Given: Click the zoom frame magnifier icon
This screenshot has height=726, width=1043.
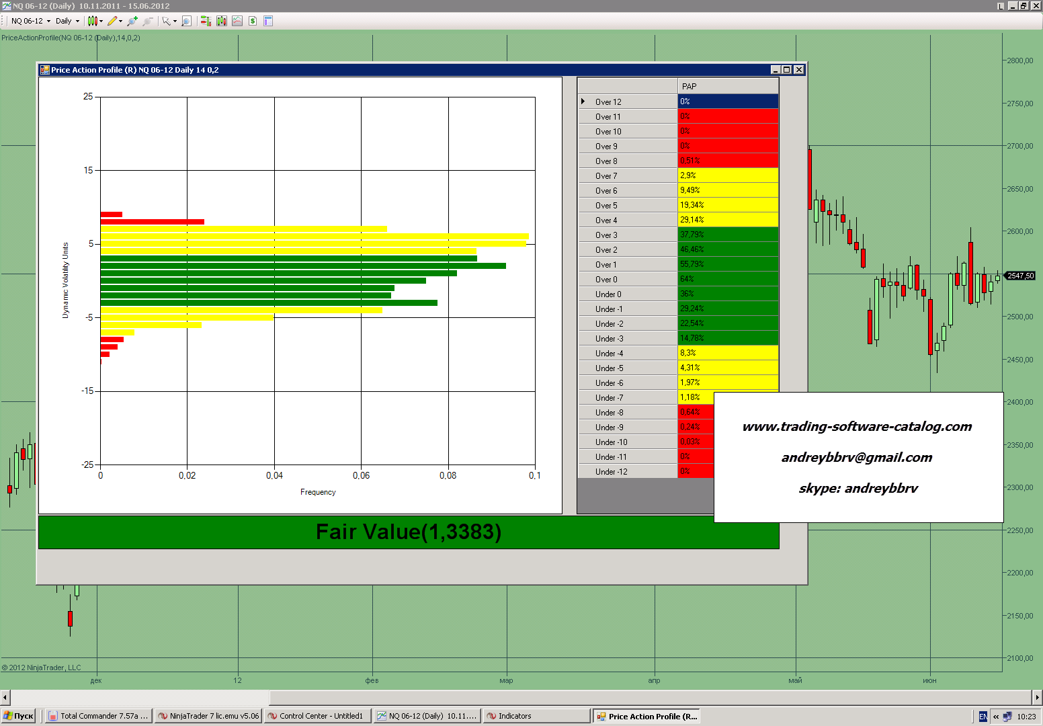Looking at the screenshot, I should click(x=187, y=21).
